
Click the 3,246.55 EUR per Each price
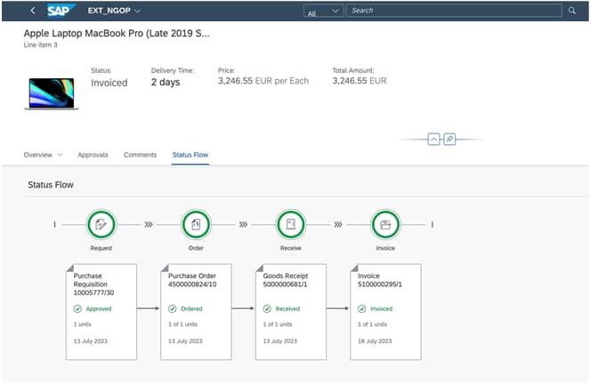[263, 81]
